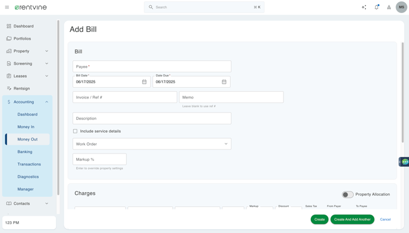Check Include service details box
409x233 pixels.
tap(75, 132)
